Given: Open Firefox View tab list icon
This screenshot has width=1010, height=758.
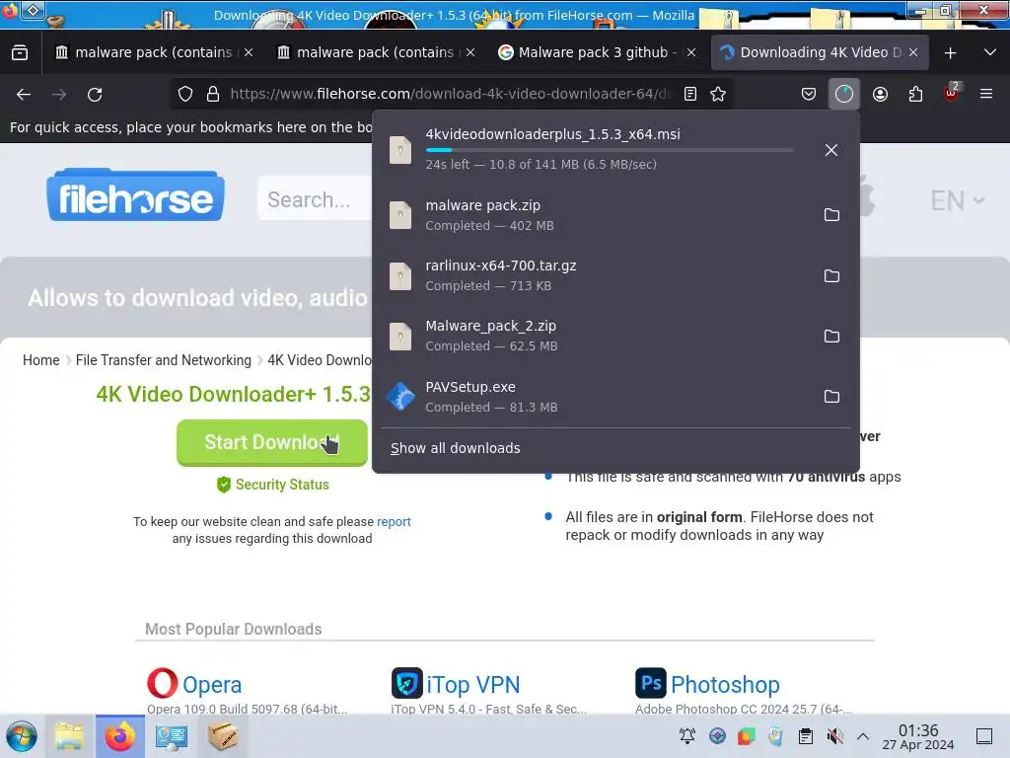Looking at the screenshot, I should tap(20, 52).
